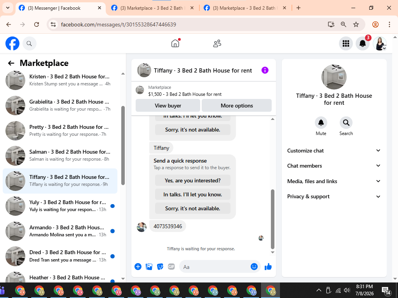
Task: Bookmark this page star icon
Action: [356, 24]
